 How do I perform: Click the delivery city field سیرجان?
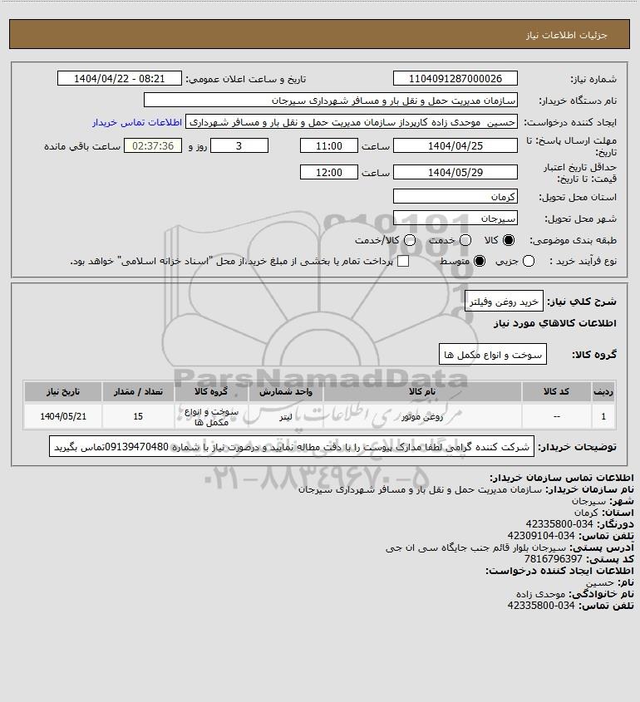pyautogui.click(x=455, y=218)
